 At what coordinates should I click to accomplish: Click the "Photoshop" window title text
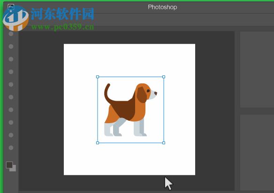pos(162,7)
